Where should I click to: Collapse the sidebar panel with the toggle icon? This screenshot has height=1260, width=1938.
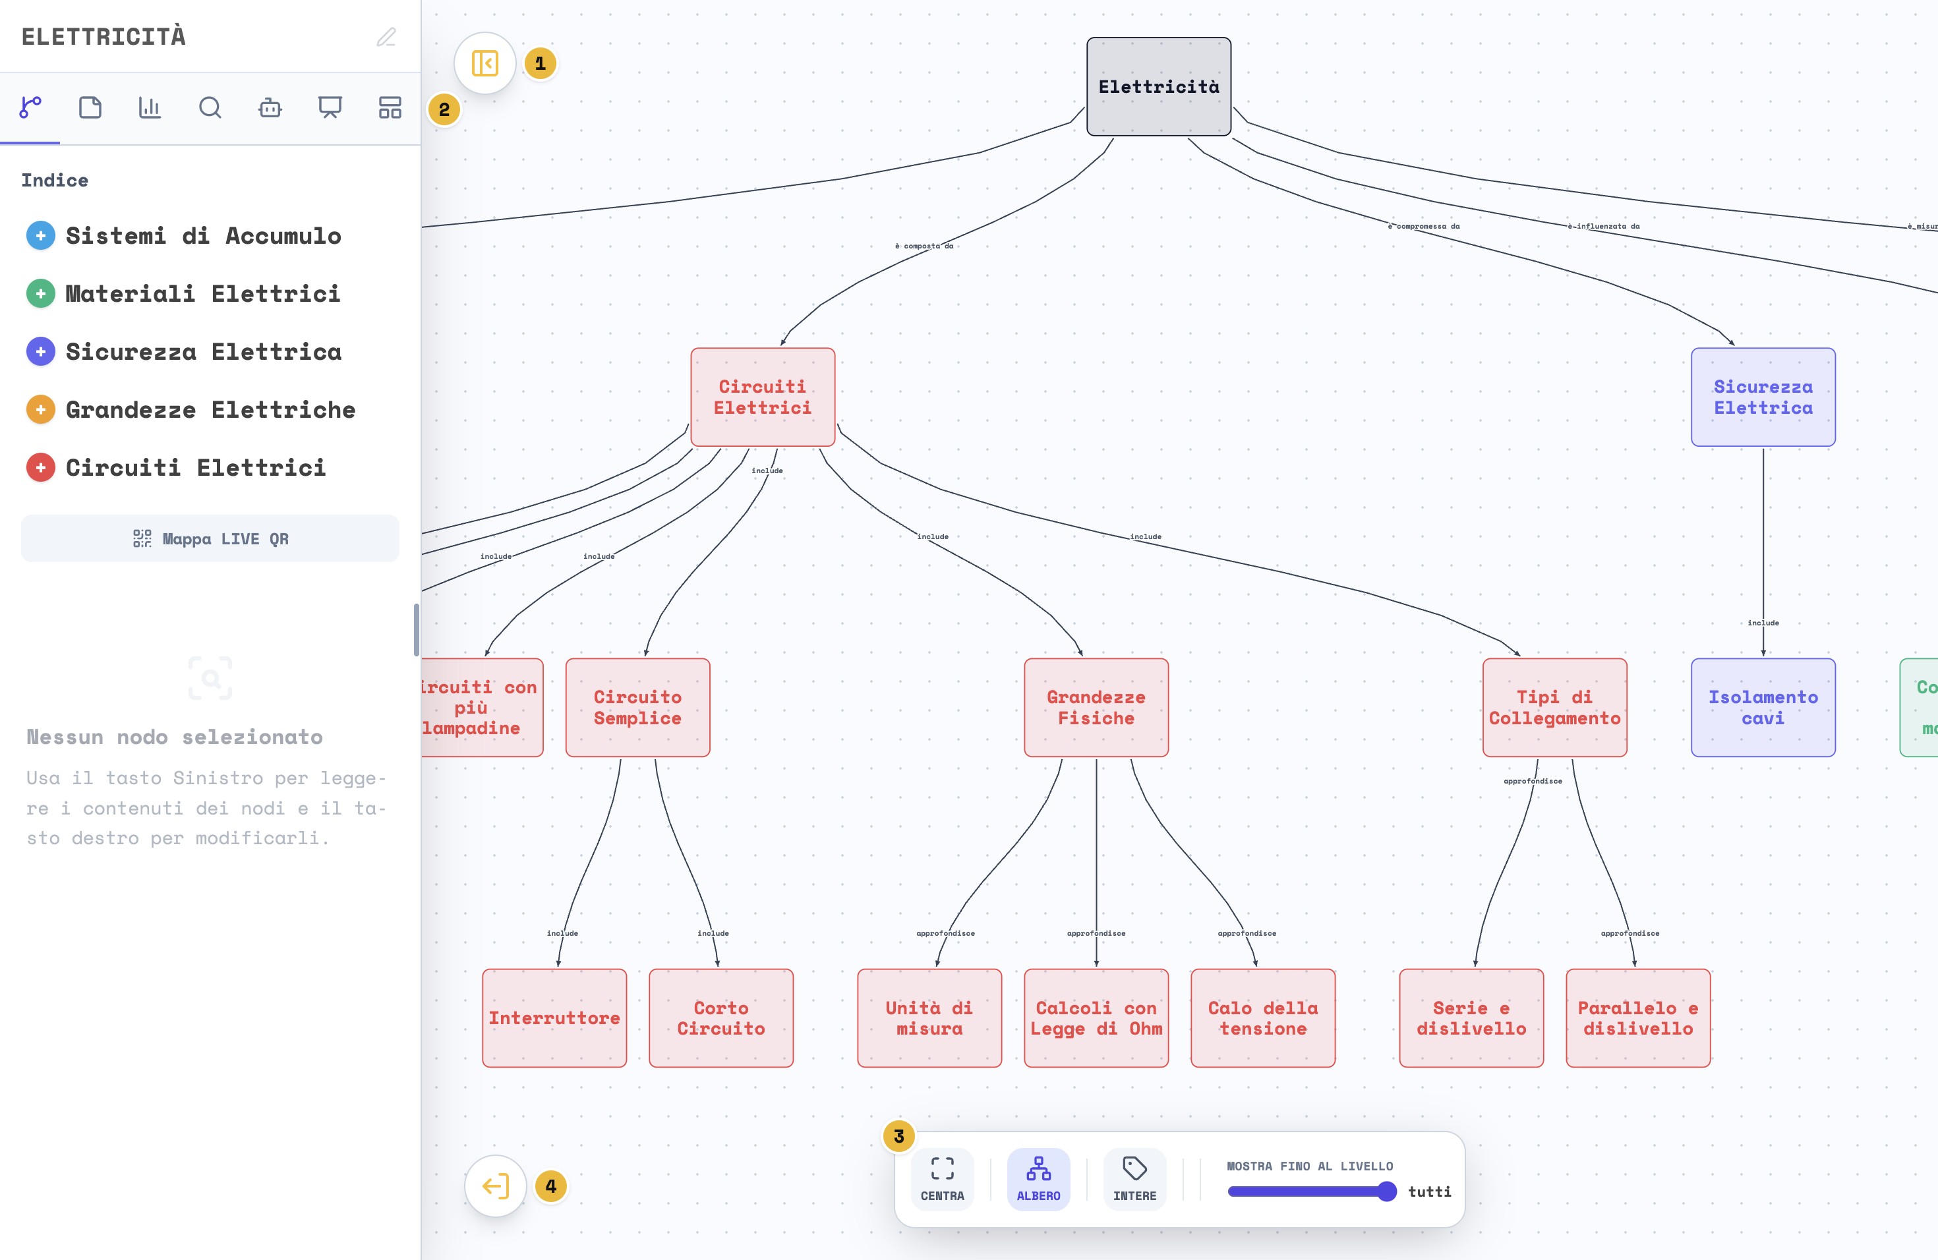pyautogui.click(x=484, y=63)
